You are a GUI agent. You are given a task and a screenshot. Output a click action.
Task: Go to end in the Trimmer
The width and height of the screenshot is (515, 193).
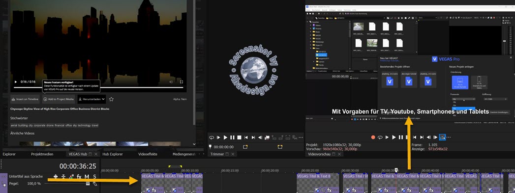tap(253, 138)
